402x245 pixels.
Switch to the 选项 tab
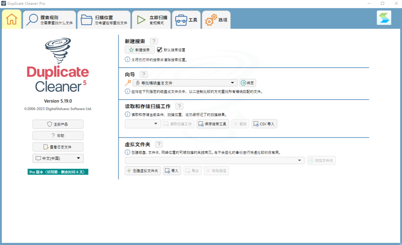click(216, 20)
